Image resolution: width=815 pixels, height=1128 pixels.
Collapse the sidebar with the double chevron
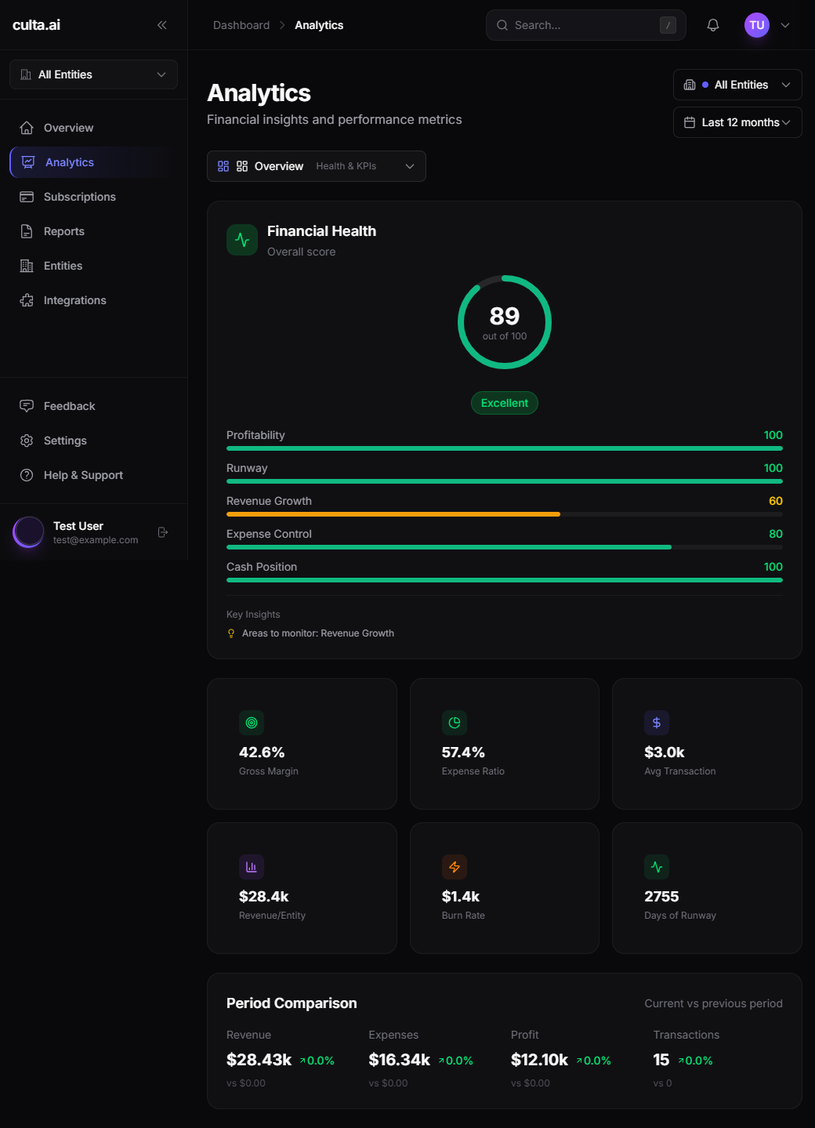pyautogui.click(x=162, y=24)
